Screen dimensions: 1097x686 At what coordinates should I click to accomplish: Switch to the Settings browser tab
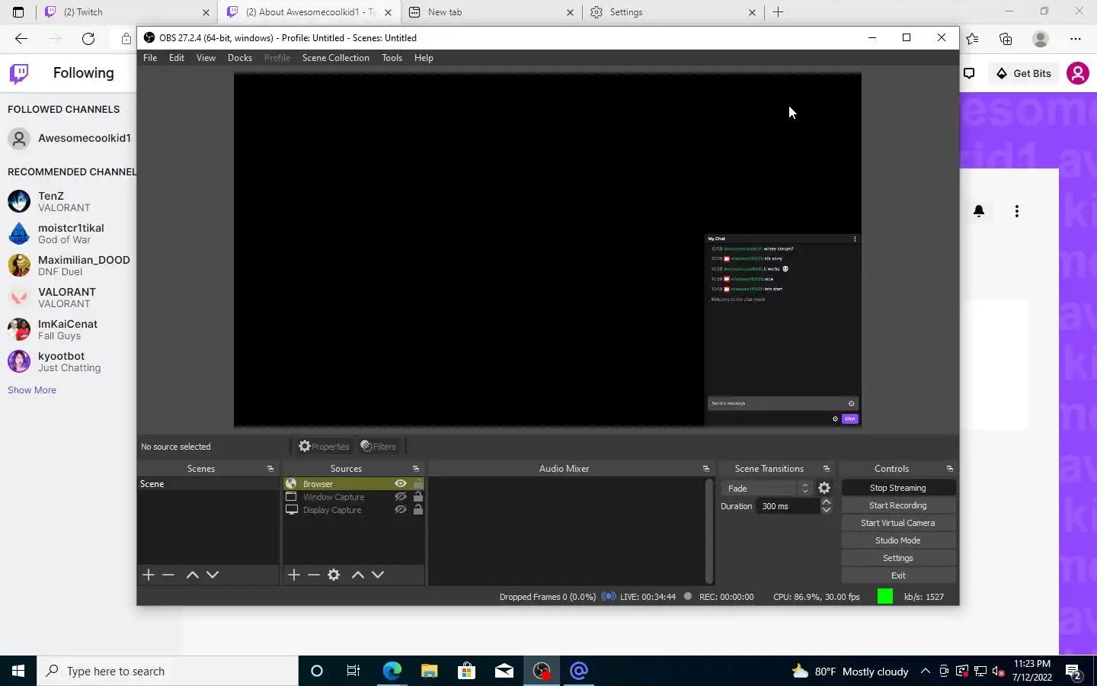pos(673,12)
